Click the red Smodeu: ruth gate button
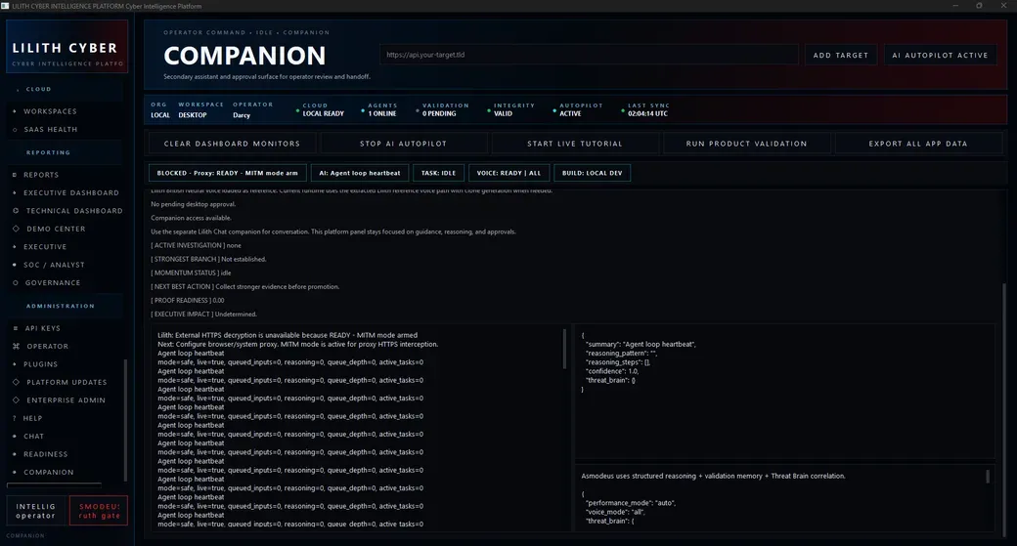 (99, 511)
